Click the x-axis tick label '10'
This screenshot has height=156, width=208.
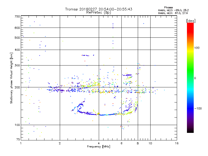click(x=150, y=143)
